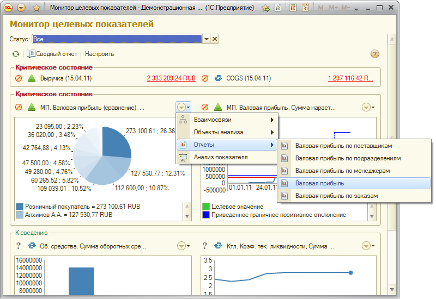Expand the Взаимосвязи submenu
The image size is (436, 299).
tap(227, 120)
